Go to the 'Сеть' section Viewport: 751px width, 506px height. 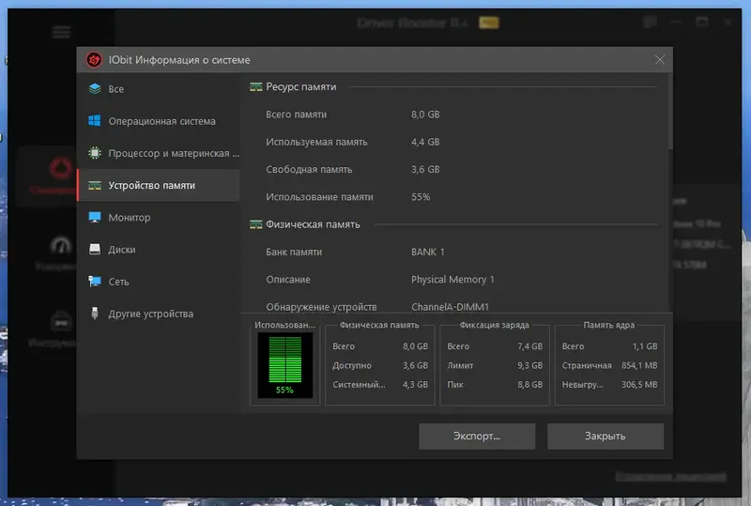point(159,282)
